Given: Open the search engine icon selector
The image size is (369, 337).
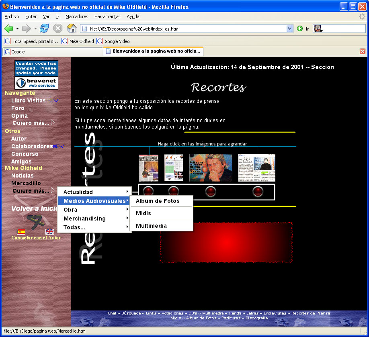Looking at the screenshot, I should tap(318, 29).
